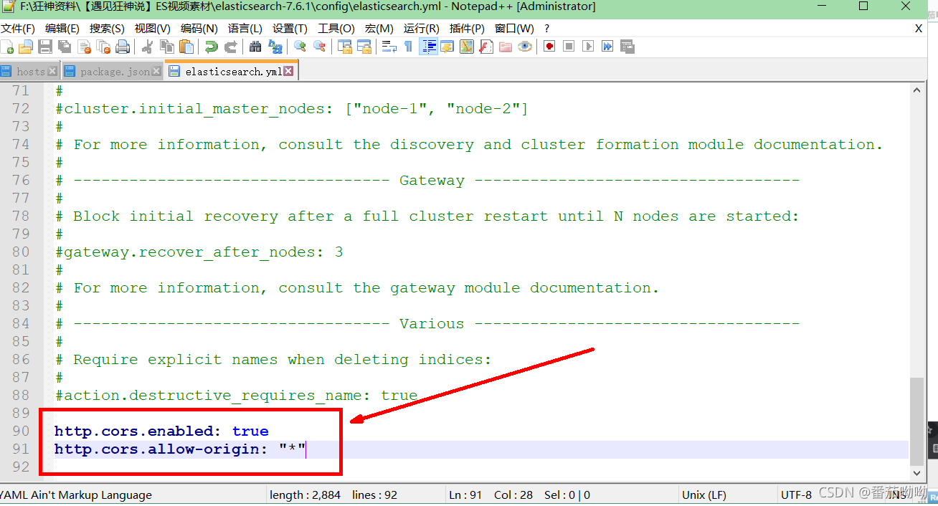Open Find with the binoculars icon
938x506 pixels.
click(x=256, y=47)
